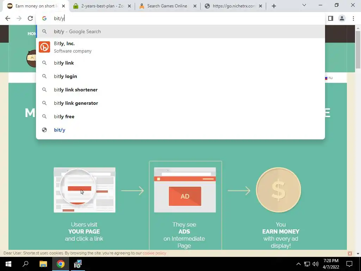This screenshot has width=361, height=271.
Task: Toggle the browser side panel icon
Action: [331, 18]
